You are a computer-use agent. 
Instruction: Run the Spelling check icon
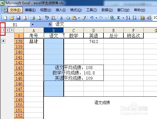pos(47,18)
